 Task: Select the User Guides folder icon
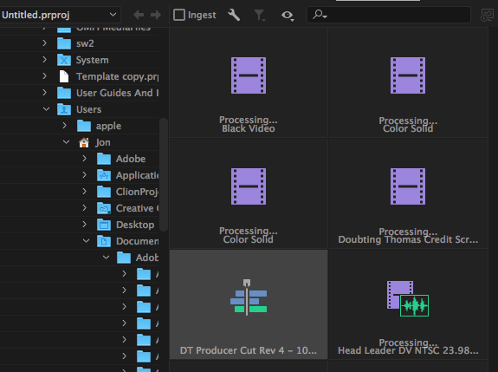tap(64, 93)
